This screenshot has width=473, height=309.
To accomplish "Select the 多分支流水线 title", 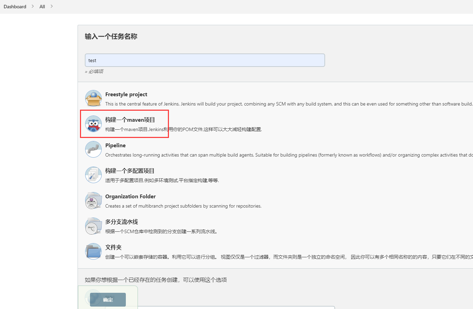I will (121, 222).
